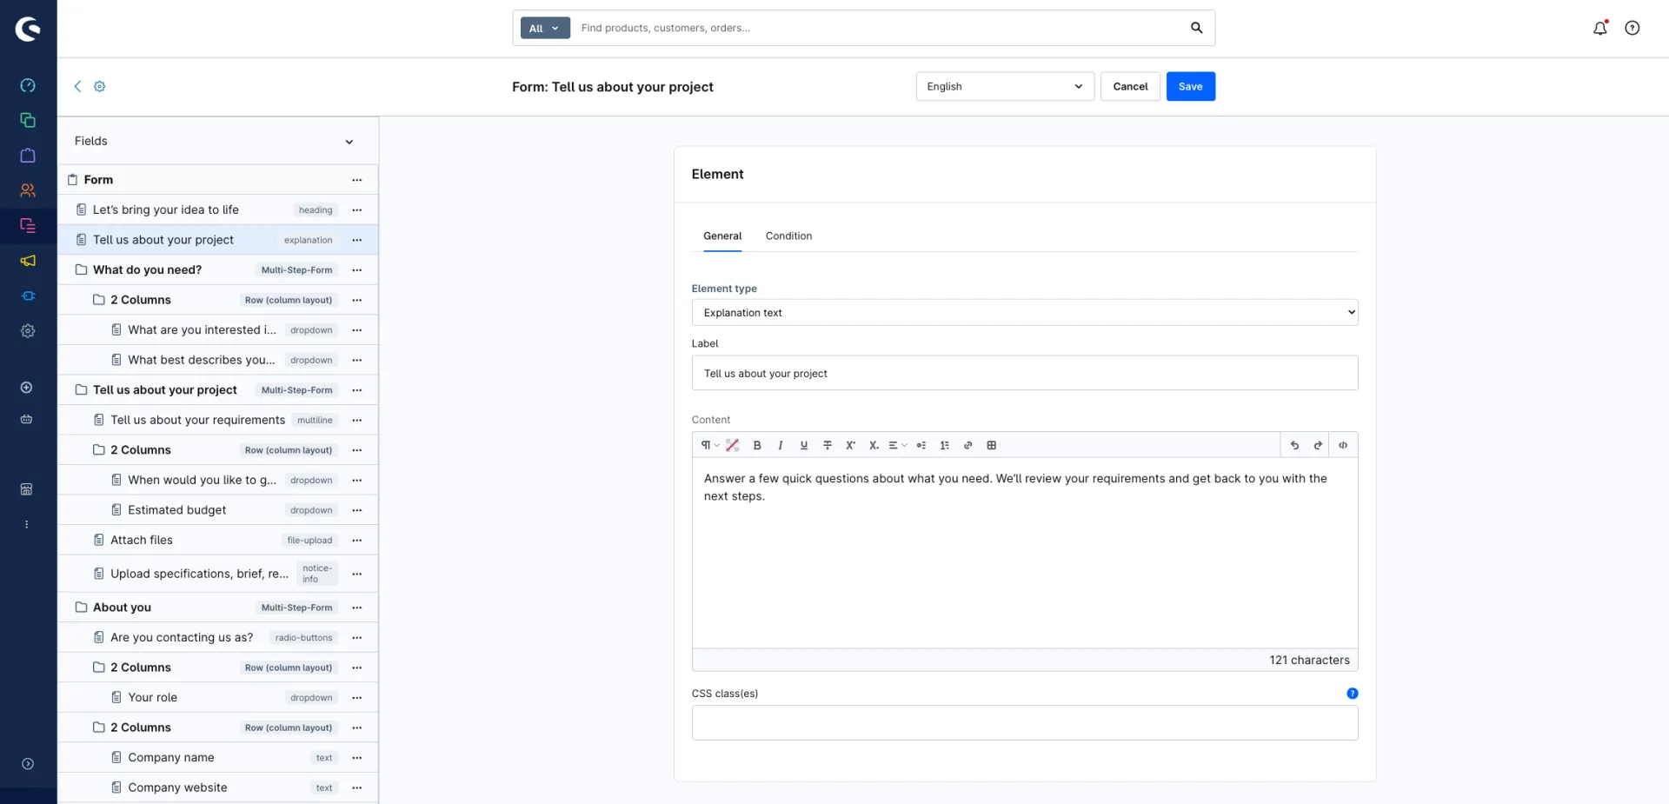Open more options dots in sidebar
The height and width of the screenshot is (804, 1669).
(27, 524)
